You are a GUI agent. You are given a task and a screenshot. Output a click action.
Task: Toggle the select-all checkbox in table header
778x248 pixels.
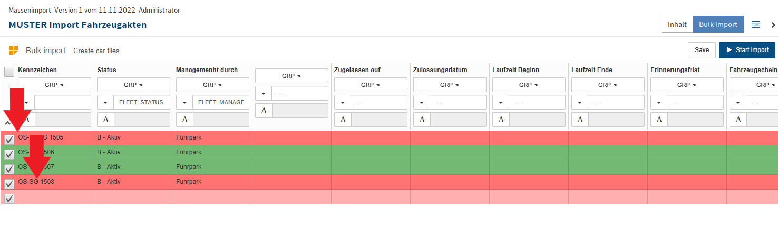[x=9, y=72]
